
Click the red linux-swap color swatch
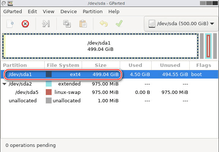(x=49, y=92)
